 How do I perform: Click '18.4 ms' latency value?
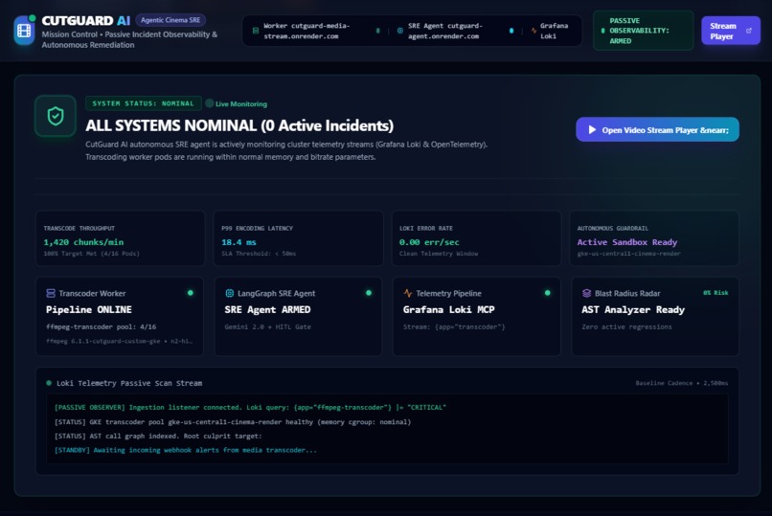click(x=238, y=242)
